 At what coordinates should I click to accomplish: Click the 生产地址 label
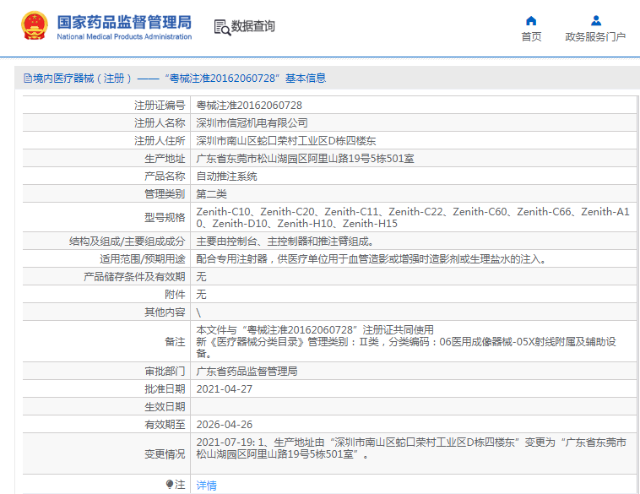[x=165, y=159]
